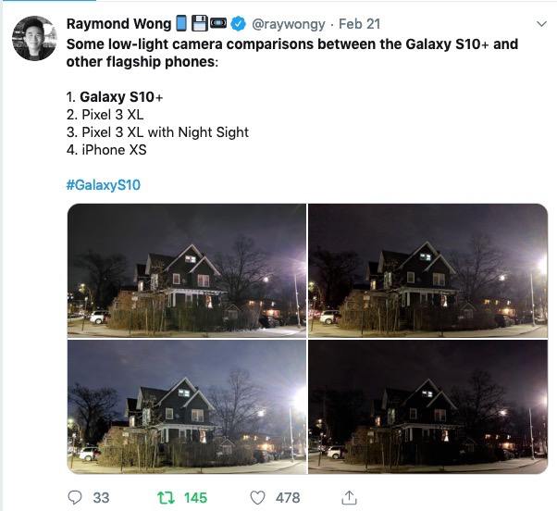The height and width of the screenshot is (511, 557).
Task: Open the top-left Galaxy S10+ photo
Action: click(187, 270)
